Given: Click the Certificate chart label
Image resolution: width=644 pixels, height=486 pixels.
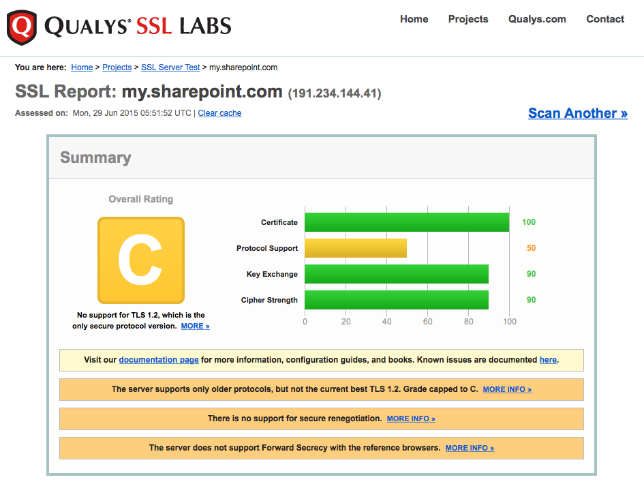Looking at the screenshot, I should click(x=279, y=222).
